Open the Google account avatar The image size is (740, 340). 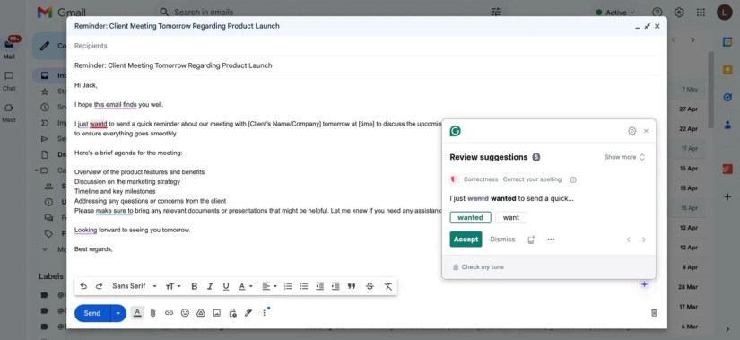pos(725,13)
